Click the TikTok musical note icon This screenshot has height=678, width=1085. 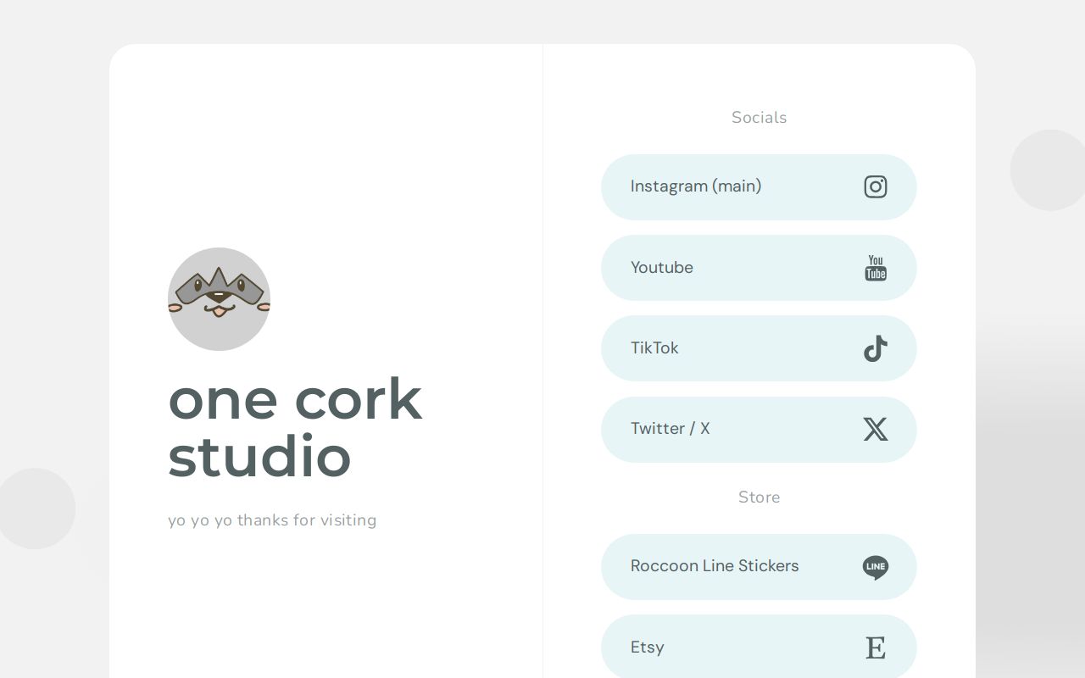coord(876,348)
